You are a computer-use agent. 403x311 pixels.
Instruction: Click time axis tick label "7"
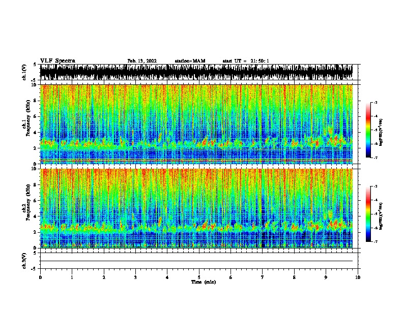pyautogui.click(x=263, y=277)
